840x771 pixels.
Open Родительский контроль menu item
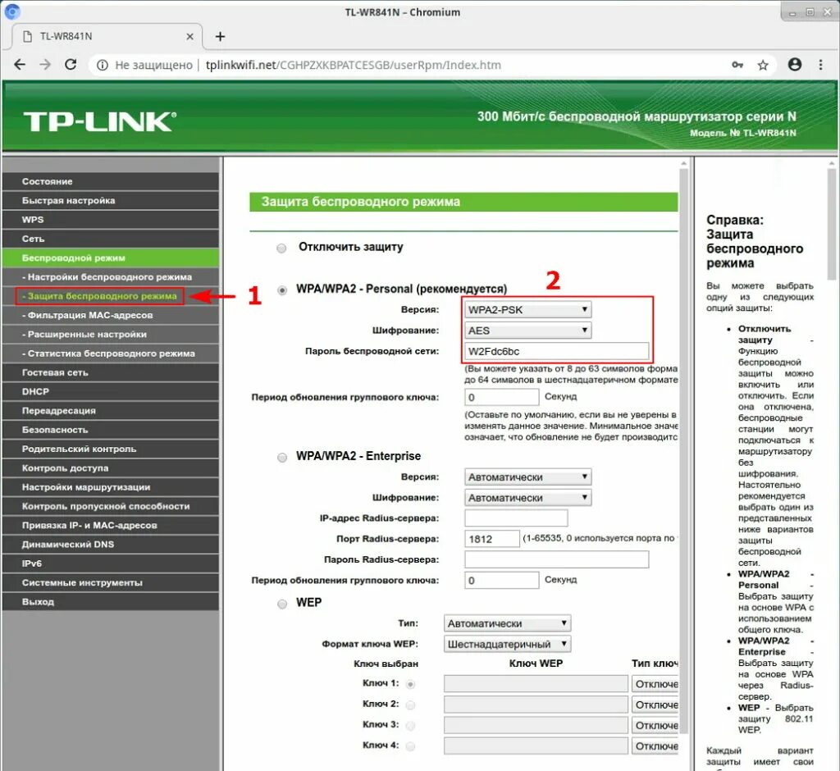tap(111, 449)
